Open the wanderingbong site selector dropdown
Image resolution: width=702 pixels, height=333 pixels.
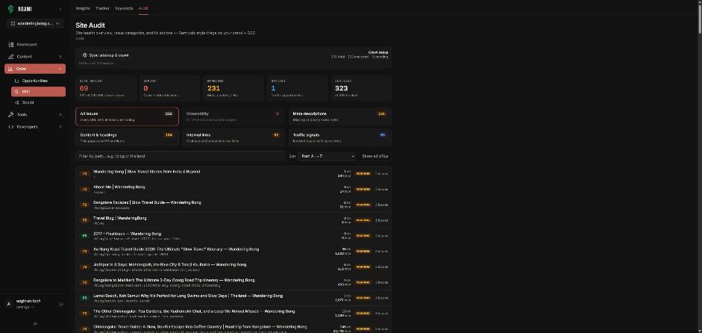pyautogui.click(x=35, y=23)
